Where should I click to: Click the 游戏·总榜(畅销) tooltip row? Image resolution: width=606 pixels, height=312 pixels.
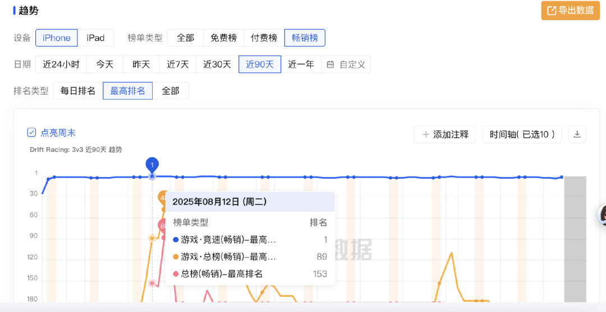[x=250, y=257]
